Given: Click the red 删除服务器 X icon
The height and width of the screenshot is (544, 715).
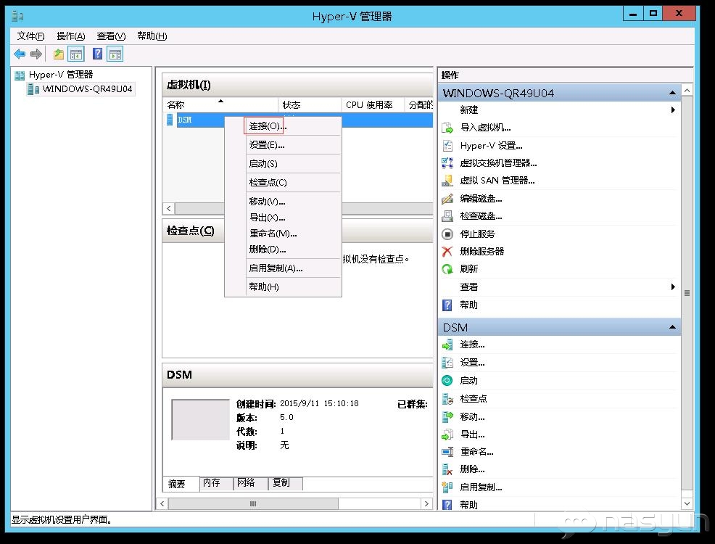Looking at the screenshot, I should click(x=447, y=251).
